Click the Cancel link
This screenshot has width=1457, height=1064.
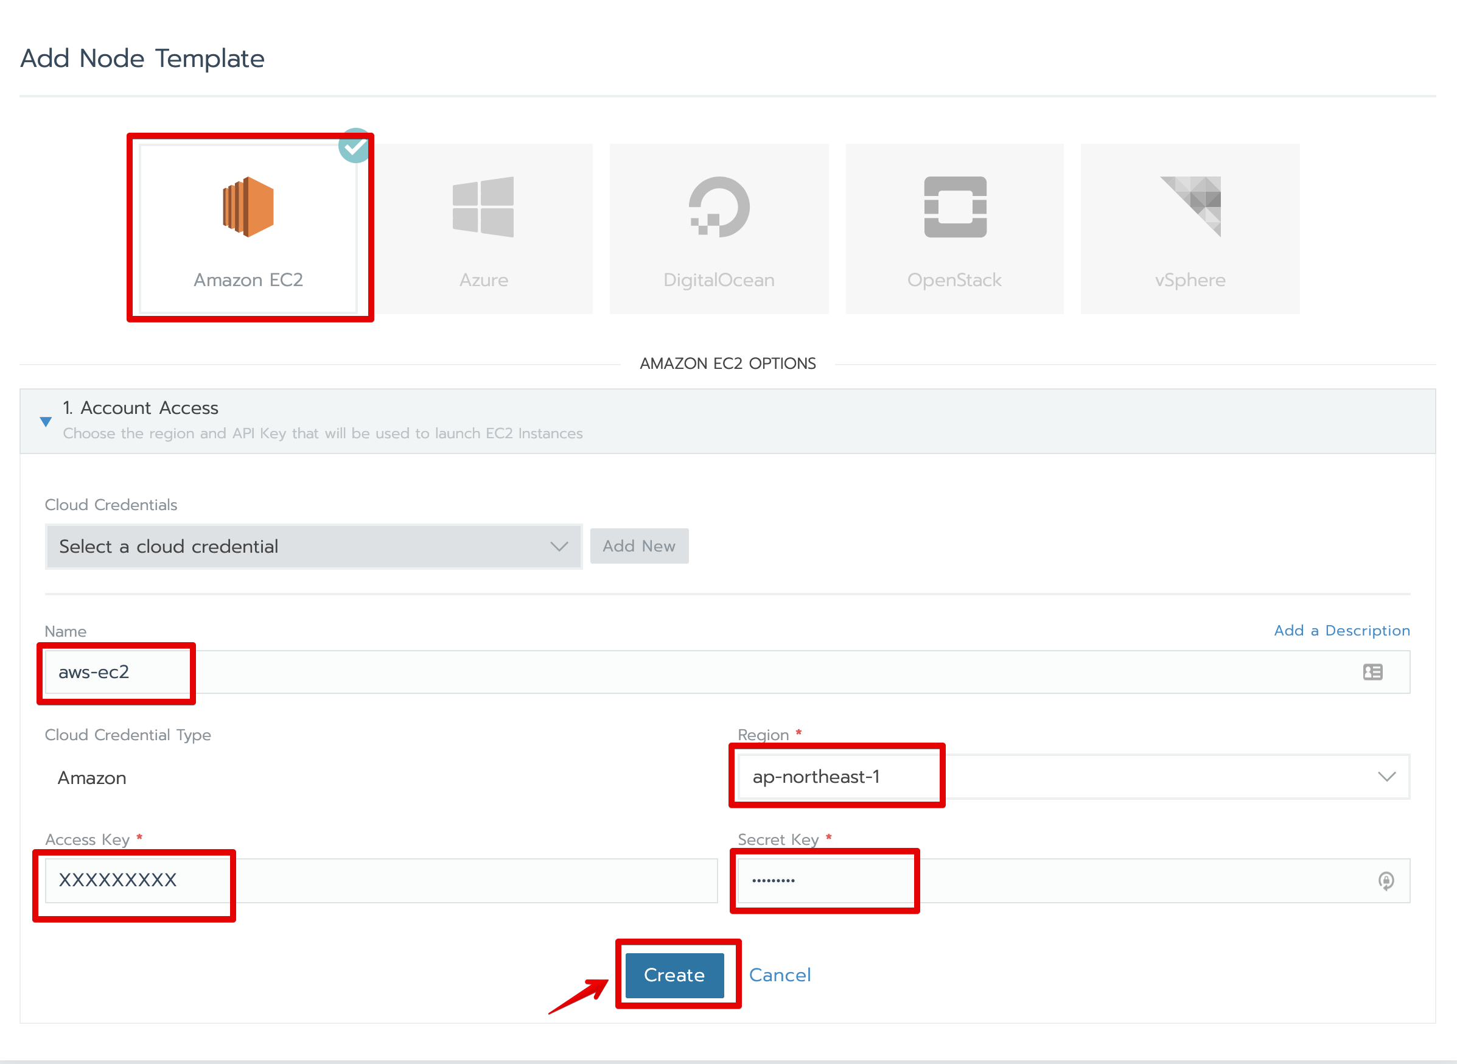click(x=779, y=975)
